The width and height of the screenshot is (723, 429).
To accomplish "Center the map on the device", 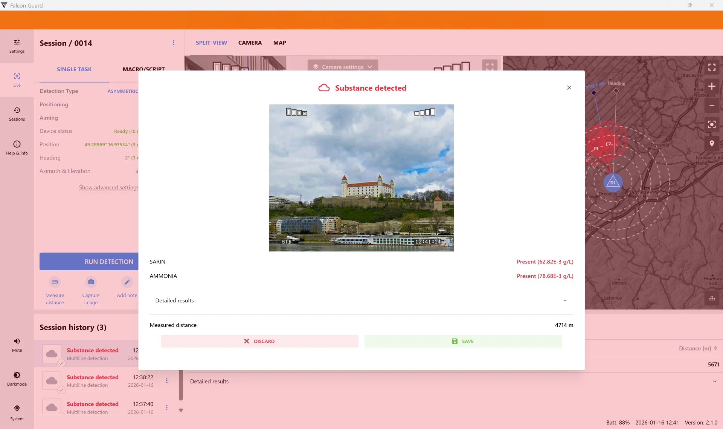I will click(x=712, y=124).
